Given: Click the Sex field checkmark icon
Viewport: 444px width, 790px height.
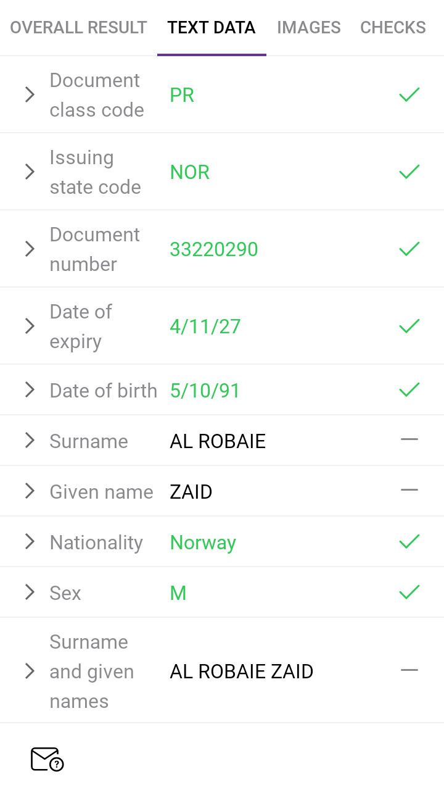Looking at the screenshot, I should tap(409, 592).
